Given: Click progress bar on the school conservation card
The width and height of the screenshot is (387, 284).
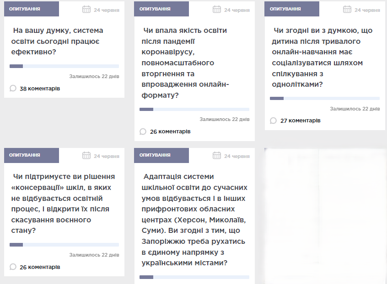Looking at the screenshot, I should [64, 245].
